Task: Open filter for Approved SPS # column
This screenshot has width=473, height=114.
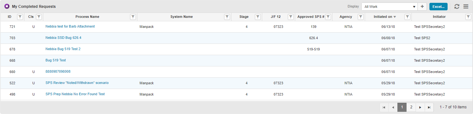Action: coord(328,17)
